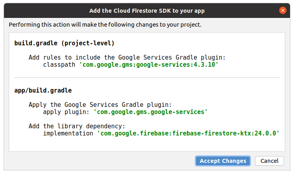The height and width of the screenshot is (174, 294).
Task: Click the Accept Changes button
Action: pyautogui.click(x=223, y=161)
